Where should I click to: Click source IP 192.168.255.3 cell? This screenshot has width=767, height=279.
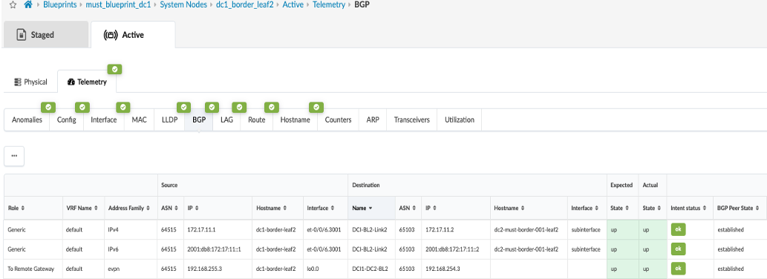click(x=218, y=269)
